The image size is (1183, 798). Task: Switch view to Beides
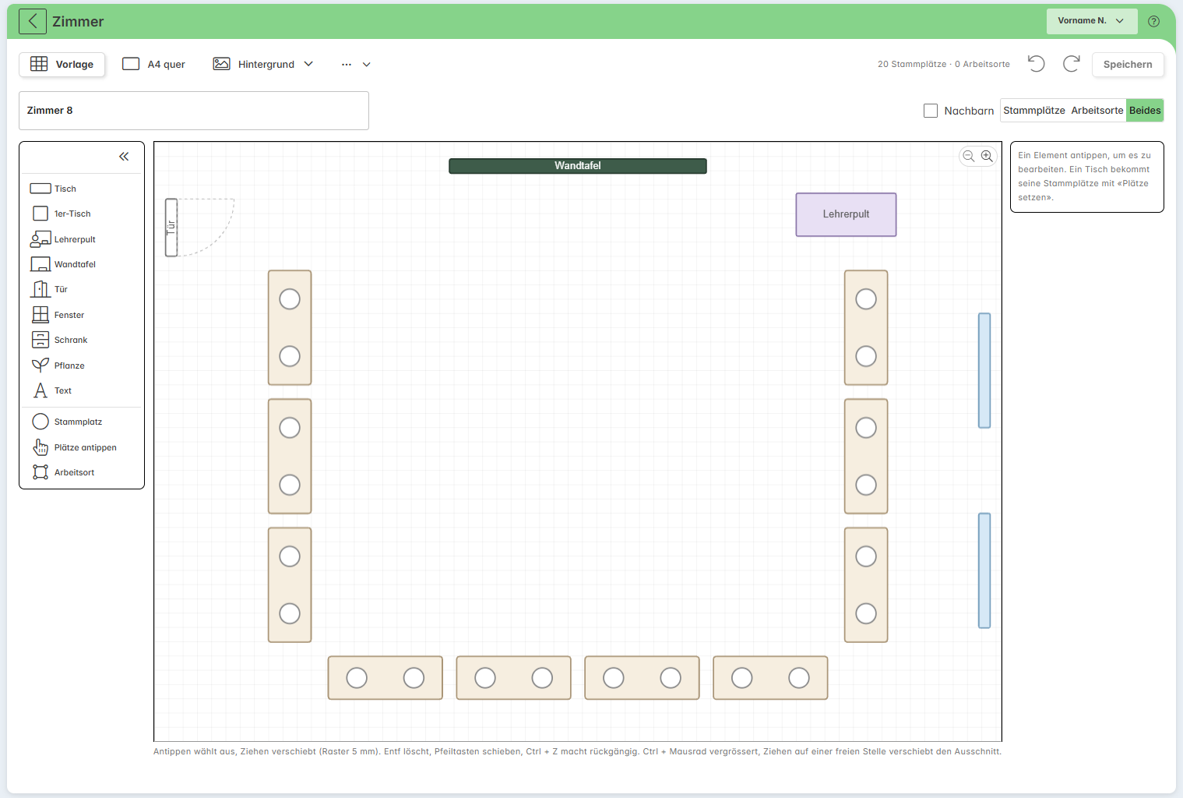[1145, 111]
